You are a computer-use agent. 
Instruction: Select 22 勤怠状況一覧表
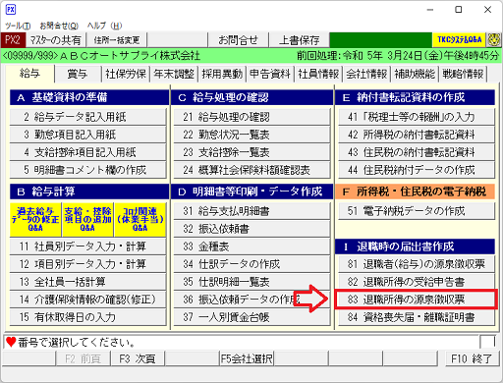(251, 135)
